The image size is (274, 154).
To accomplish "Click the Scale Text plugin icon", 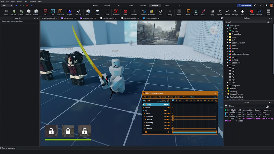I will [x=60, y=11].
